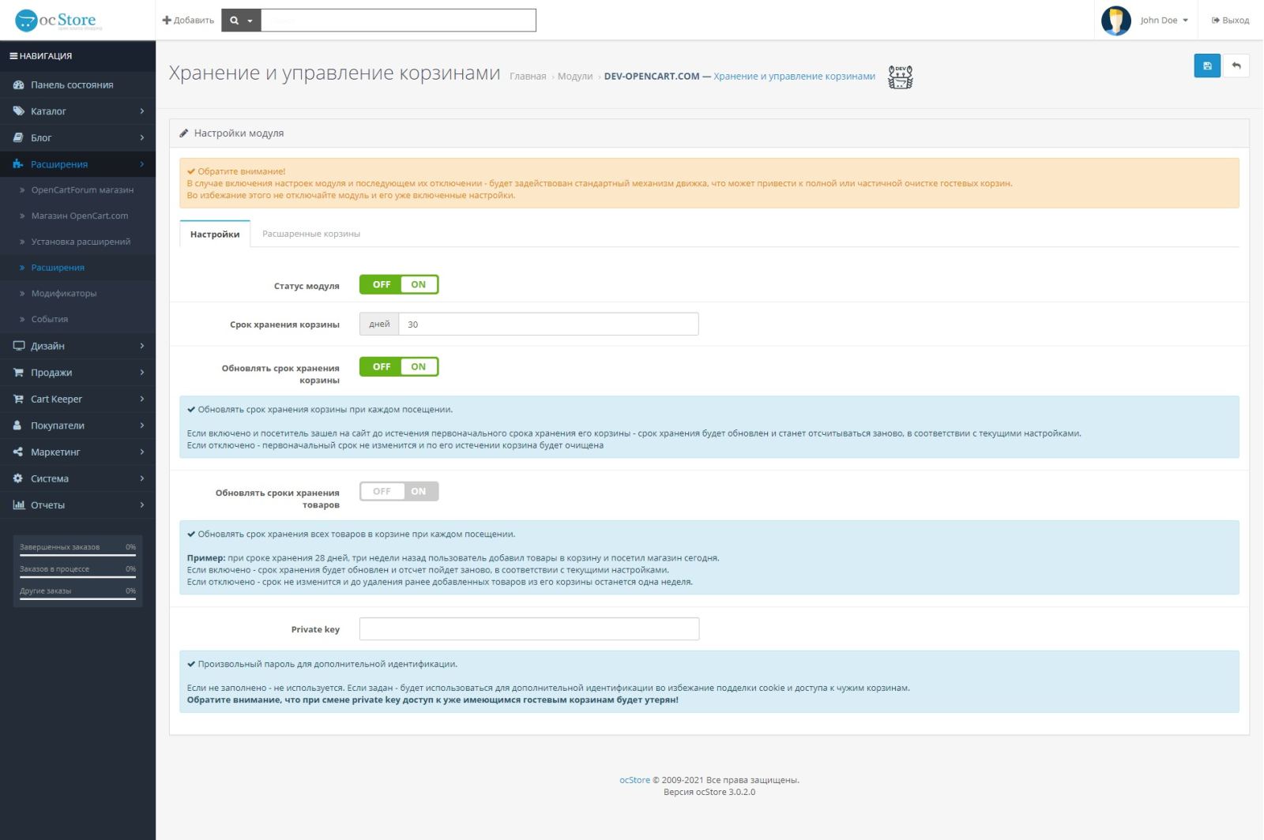Click the blue save button icon
This screenshot has width=1264, height=840.
1207,66
